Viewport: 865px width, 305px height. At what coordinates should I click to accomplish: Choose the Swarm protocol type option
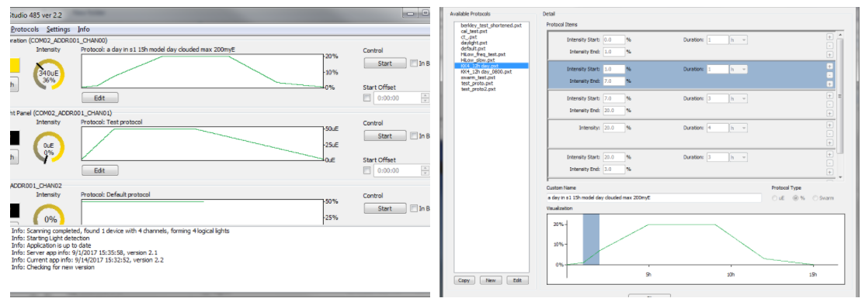pos(823,197)
